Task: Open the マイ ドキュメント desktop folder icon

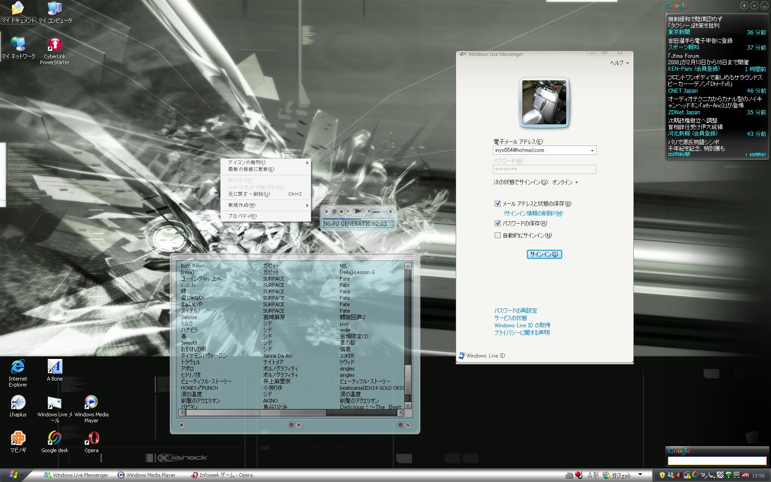Action: (x=18, y=12)
